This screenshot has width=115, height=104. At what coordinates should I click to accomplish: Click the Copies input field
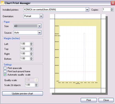tap(107, 10)
